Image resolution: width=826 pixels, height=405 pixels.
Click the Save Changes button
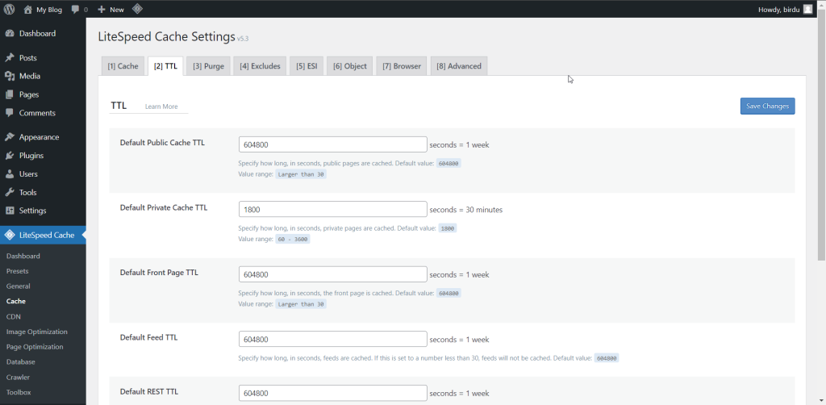click(768, 106)
